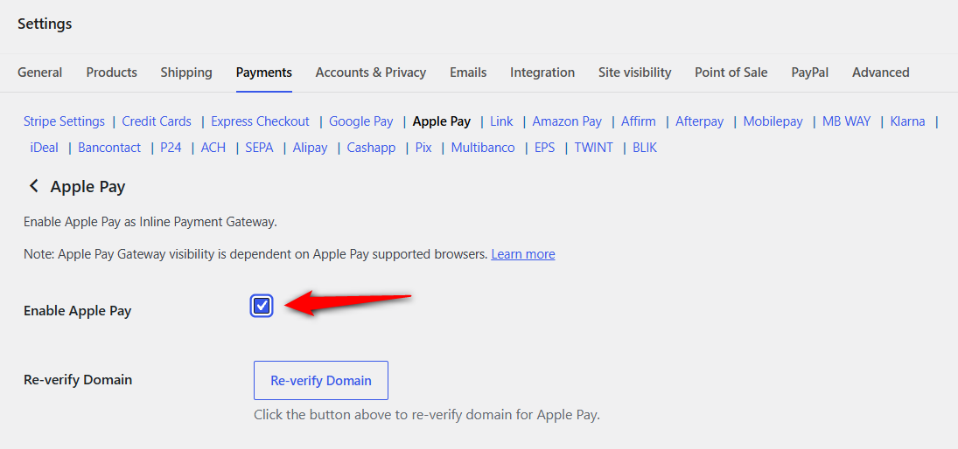Go to Accounts & Privacy tab
This screenshot has width=958, height=449.
[x=371, y=73]
